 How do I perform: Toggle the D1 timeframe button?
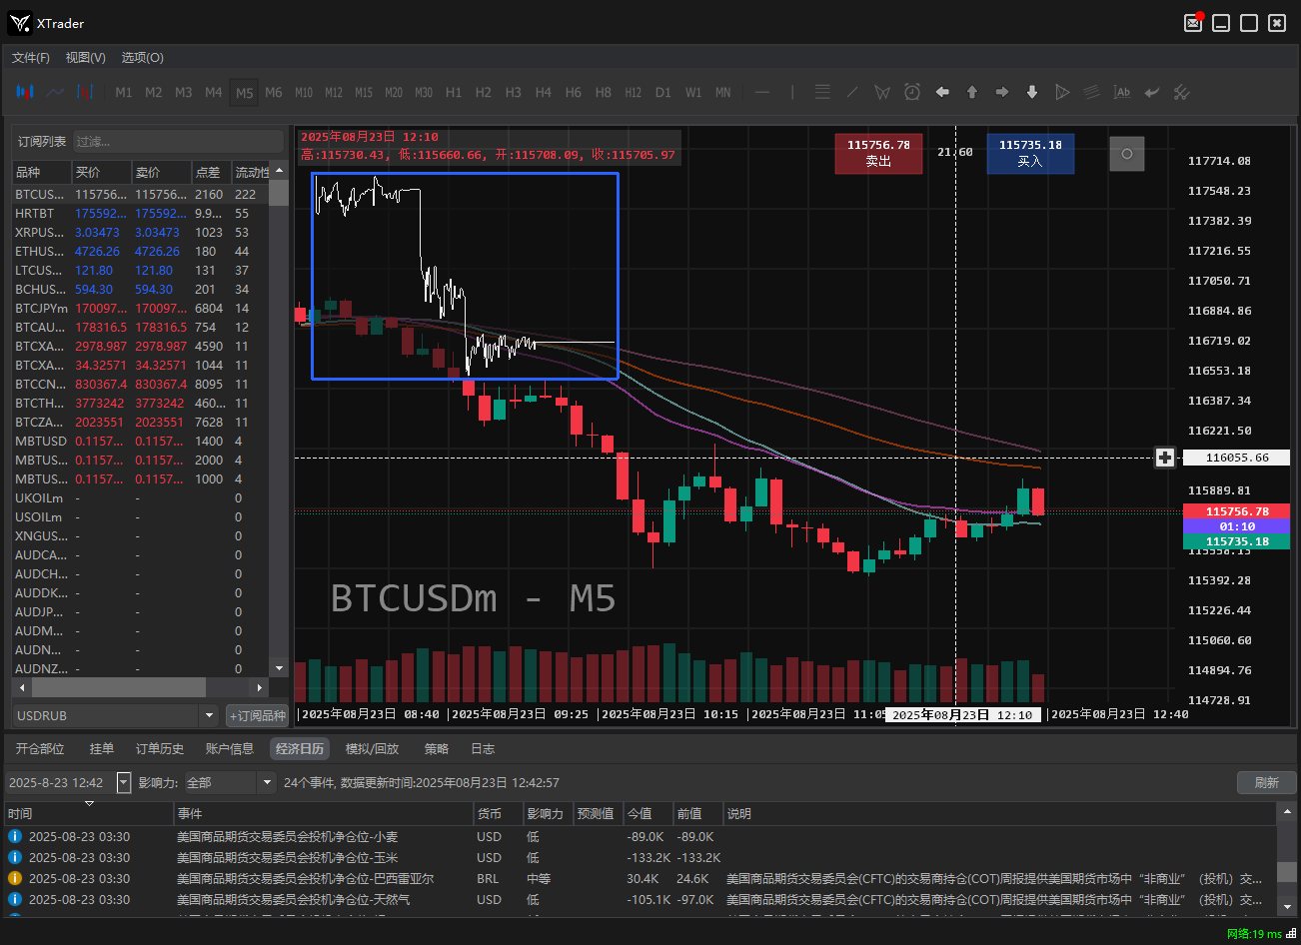[662, 92]
